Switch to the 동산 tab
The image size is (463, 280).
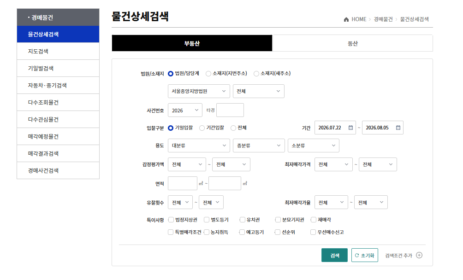tap(353, 43)
